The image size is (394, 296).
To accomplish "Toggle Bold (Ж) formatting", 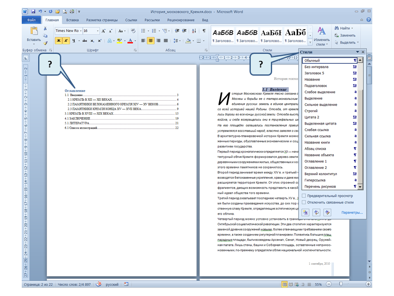I will tap(59, 41).
